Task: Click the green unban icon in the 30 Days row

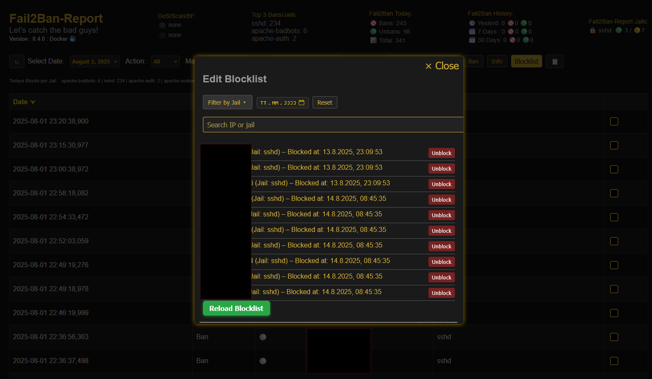Action: (x=526, y=40)
